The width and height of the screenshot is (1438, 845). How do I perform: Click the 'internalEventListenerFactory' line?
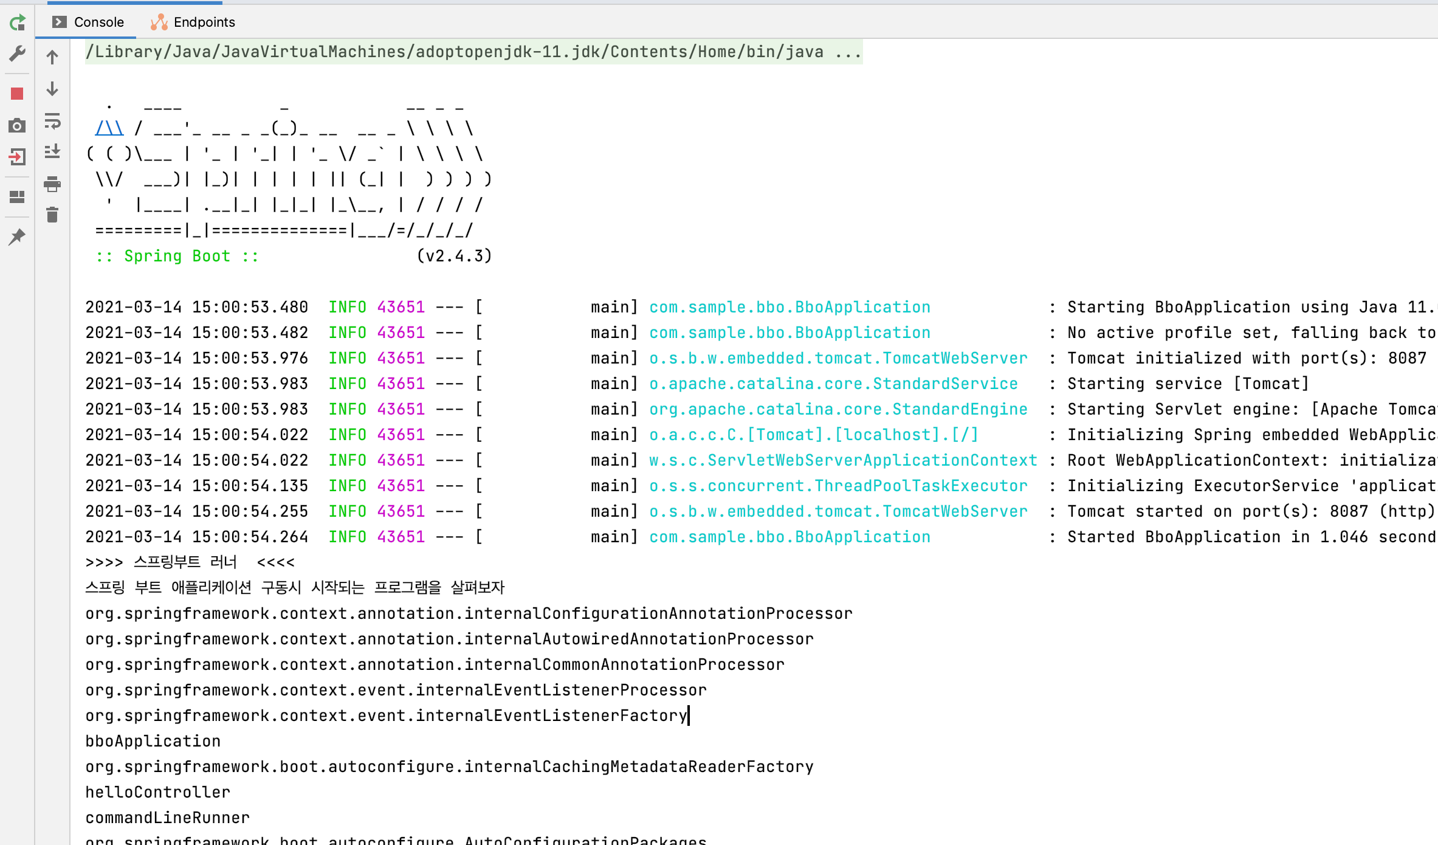click(x=387, y=716)
